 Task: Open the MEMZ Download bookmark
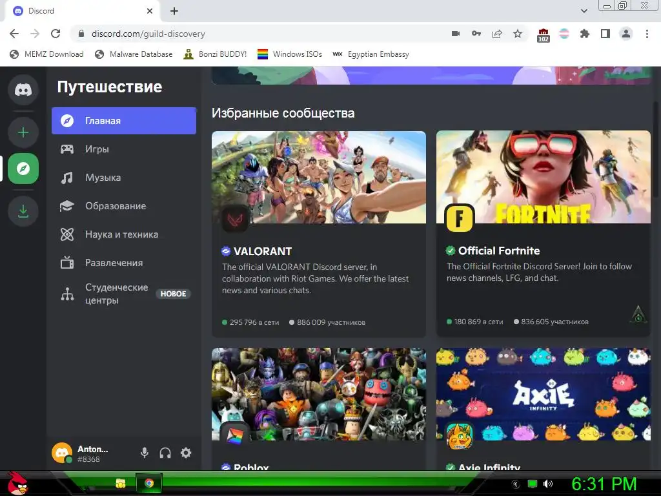tap(46, 54)
